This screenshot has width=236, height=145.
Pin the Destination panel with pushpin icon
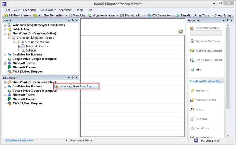click(73, 77)
